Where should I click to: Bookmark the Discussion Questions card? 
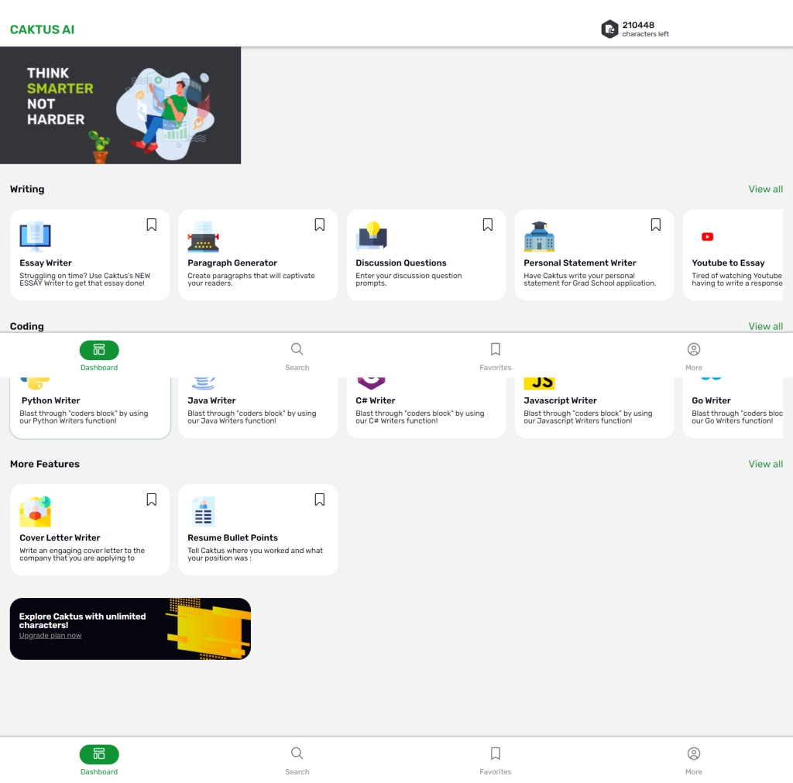tap(488, 225)
